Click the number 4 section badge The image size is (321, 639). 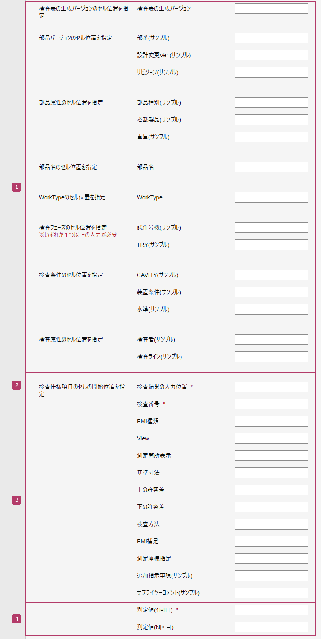coord(16,619)
